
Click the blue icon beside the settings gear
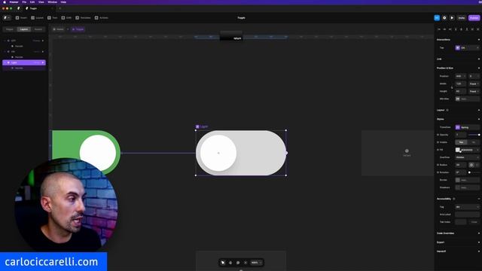437,18
